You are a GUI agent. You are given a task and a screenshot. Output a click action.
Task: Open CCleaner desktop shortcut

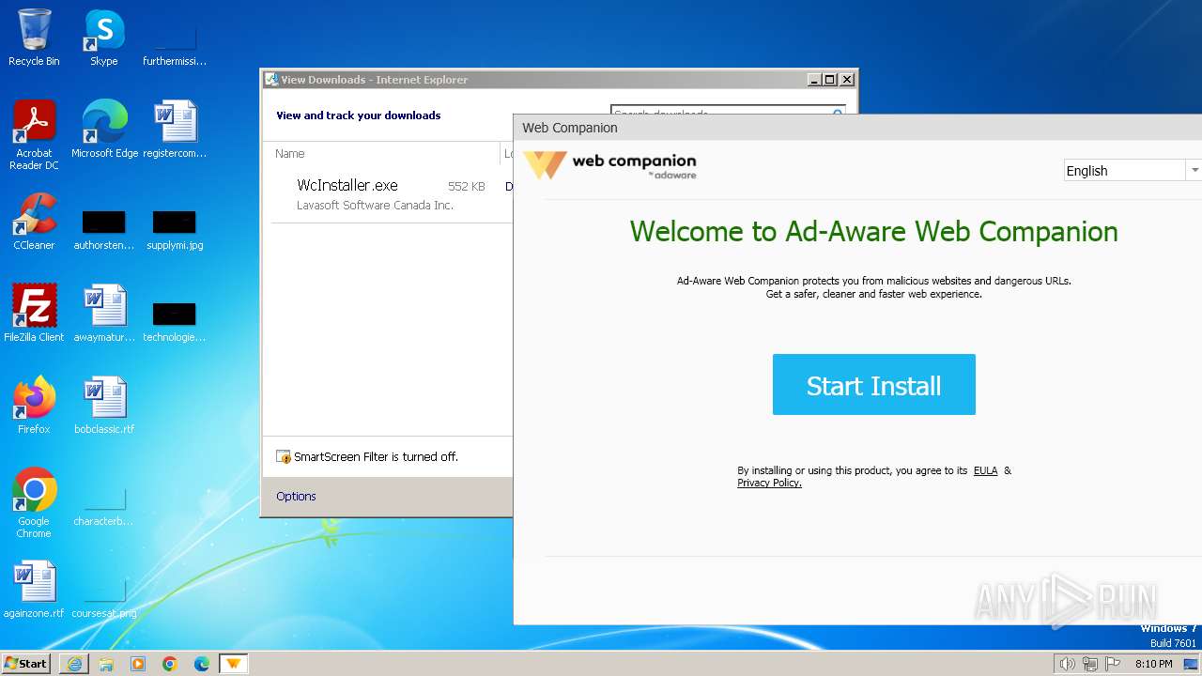pos(34,222)
